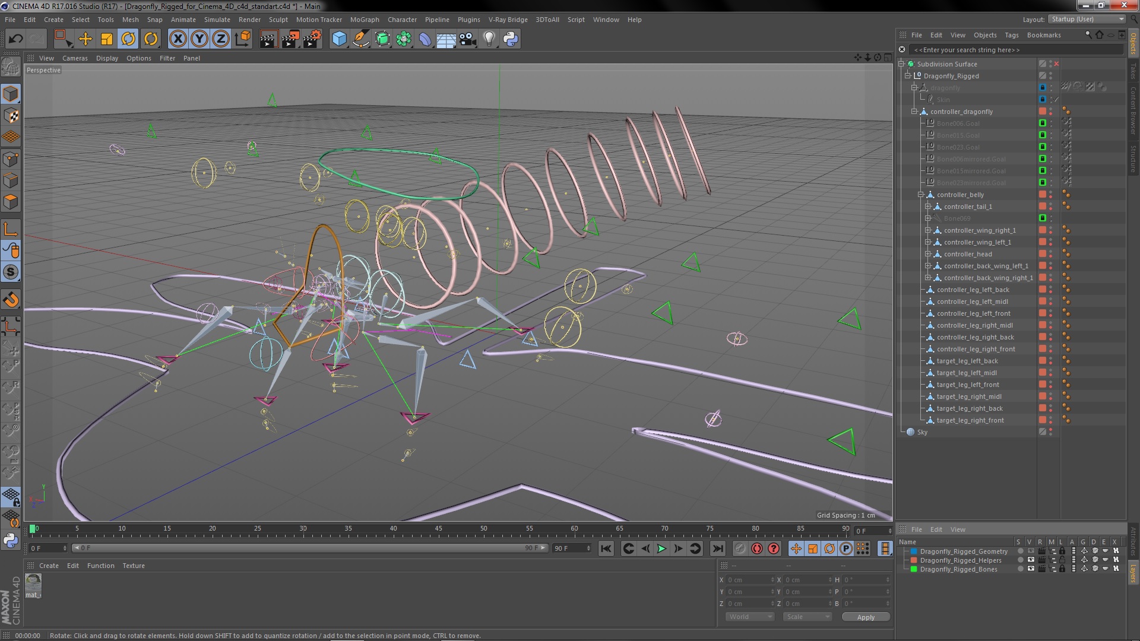This screenshot has height=641, width=1140.
Task: Open the V-Ray Bridge menu
Action: (x=508, y=20)
